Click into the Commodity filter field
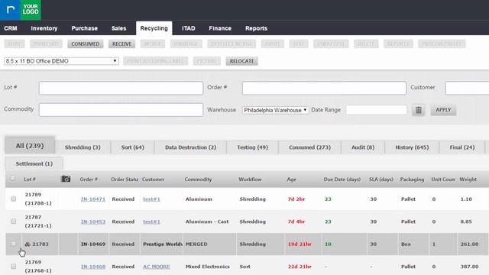 (x=121, y=110)
